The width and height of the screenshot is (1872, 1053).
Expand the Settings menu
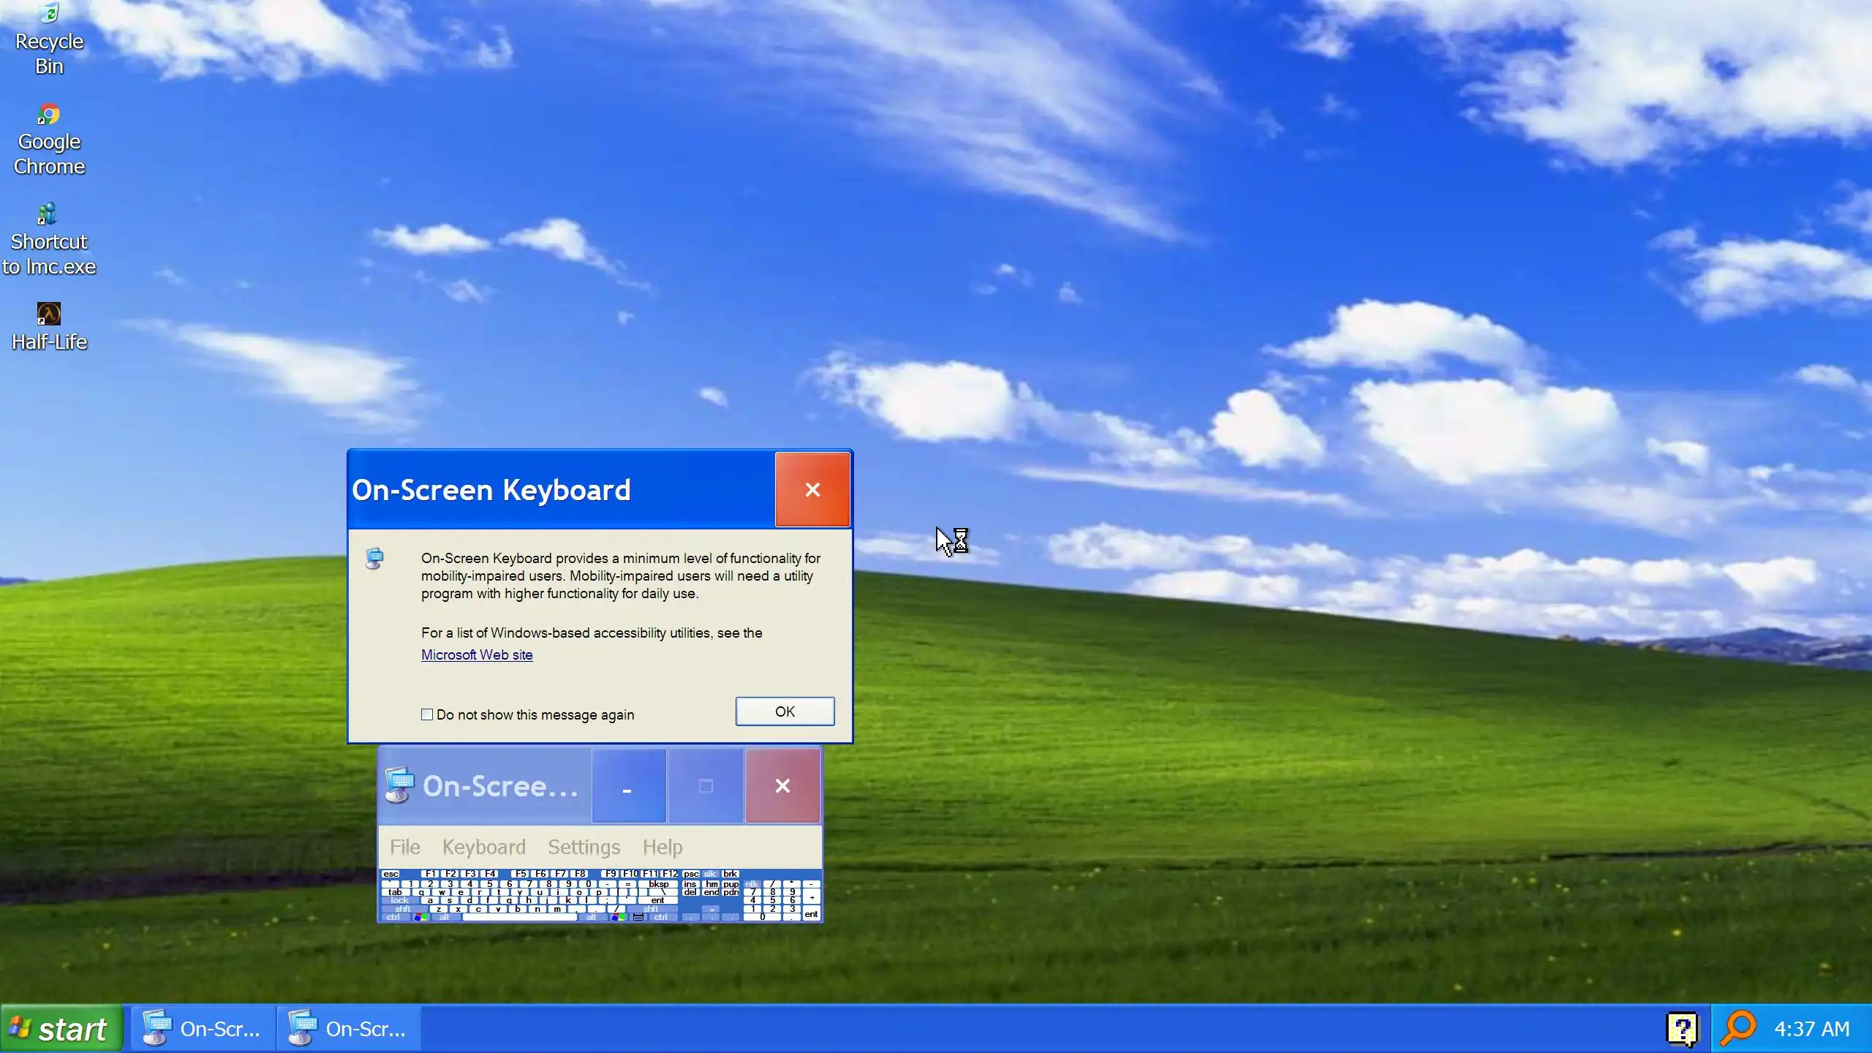(584, 847)
